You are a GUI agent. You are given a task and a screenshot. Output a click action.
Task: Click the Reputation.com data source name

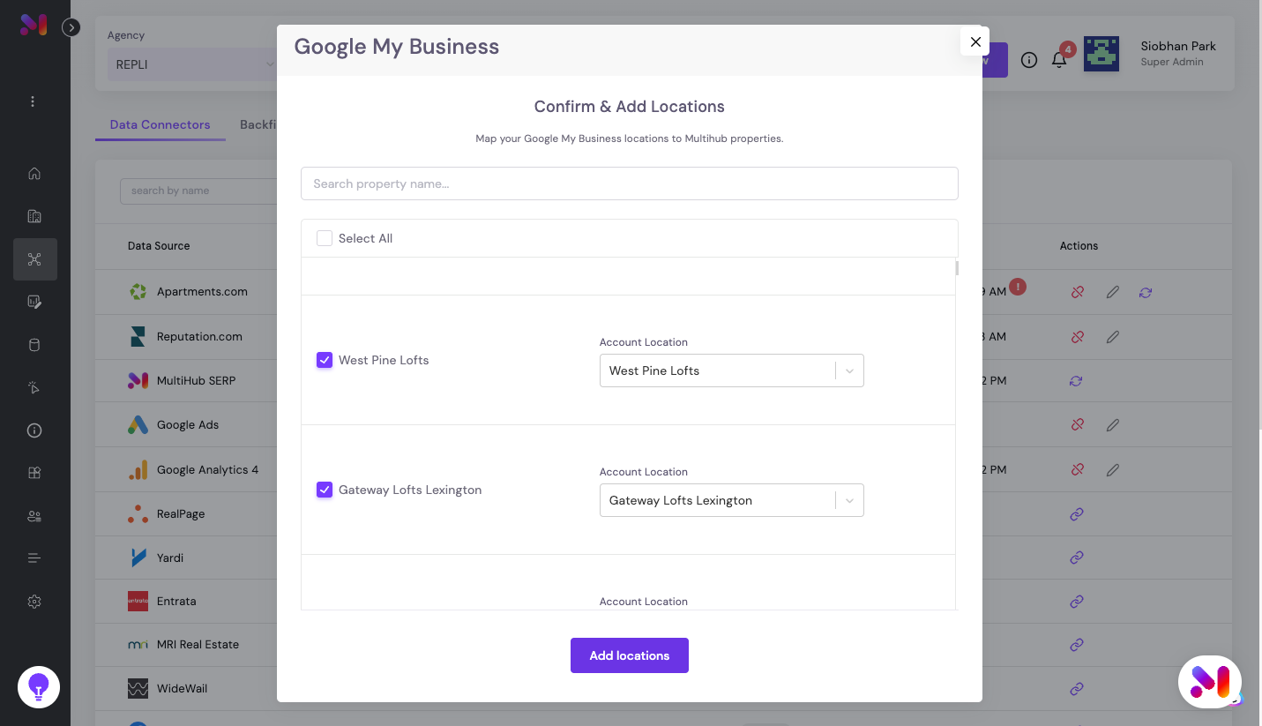point(199,337)
